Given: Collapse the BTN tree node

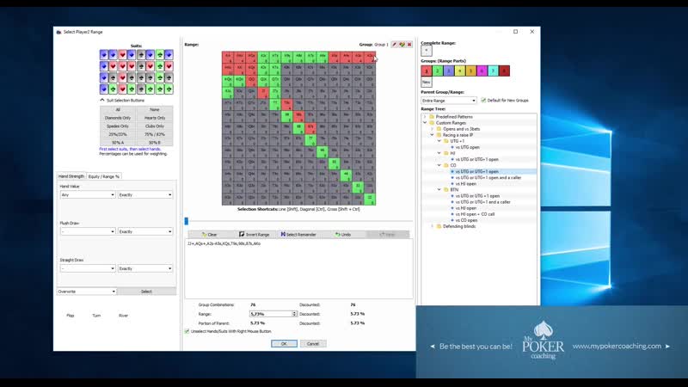Looking at the screenshot, I should coord(439,189).
